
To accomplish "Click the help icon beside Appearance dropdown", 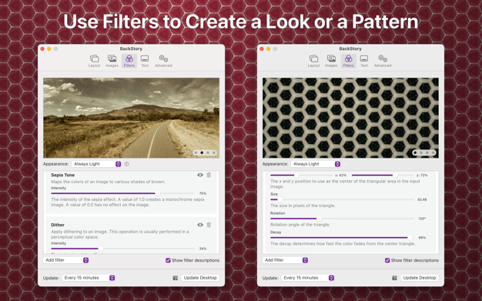I will click(126, 164).
